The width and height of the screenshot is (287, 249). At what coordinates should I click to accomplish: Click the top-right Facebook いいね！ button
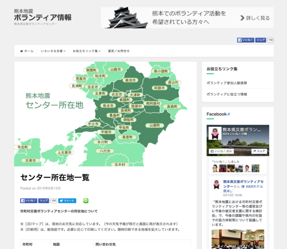[x=246, y=40]
